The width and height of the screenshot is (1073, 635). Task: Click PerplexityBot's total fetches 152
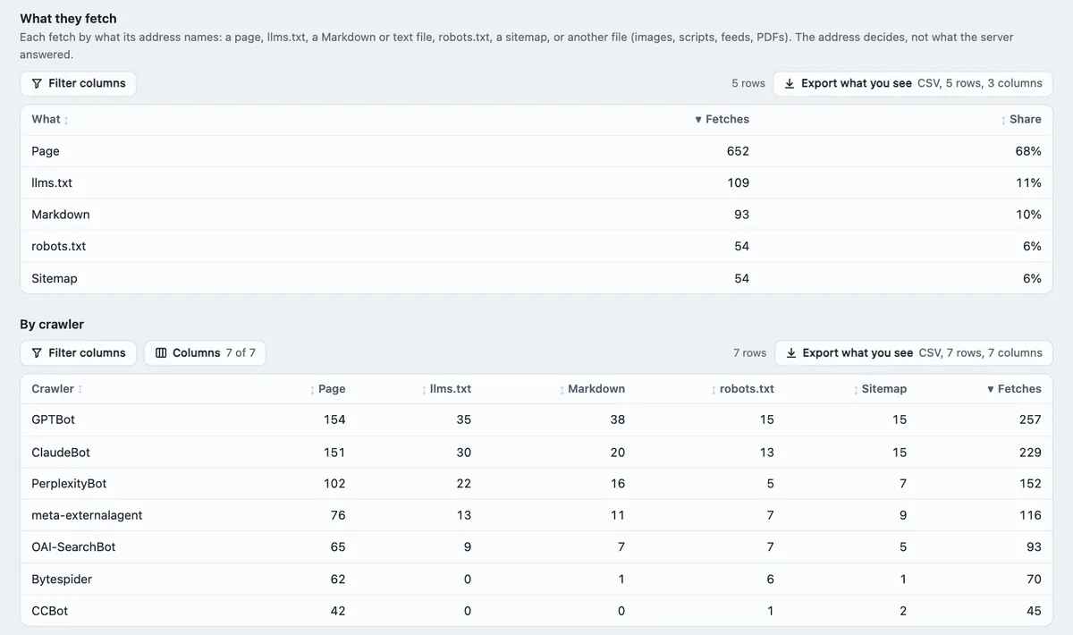click(1030, 483)
